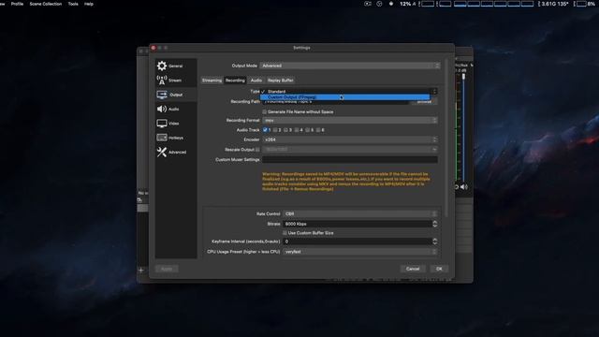Click Browse next to Recording Path
The height and width of the screenshot is (337, 599).
click(424, 102)
